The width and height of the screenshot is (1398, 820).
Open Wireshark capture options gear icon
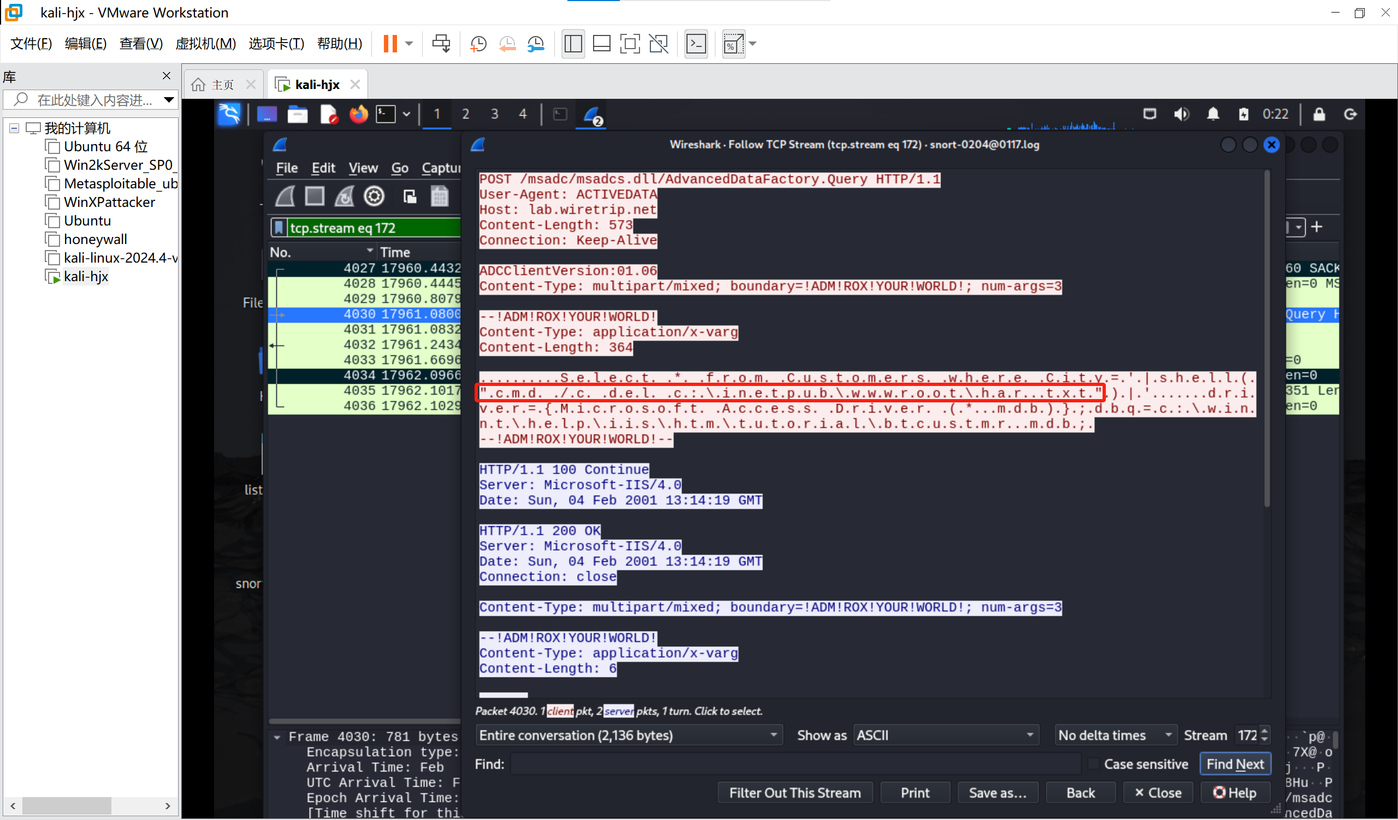tap(374, 197)
